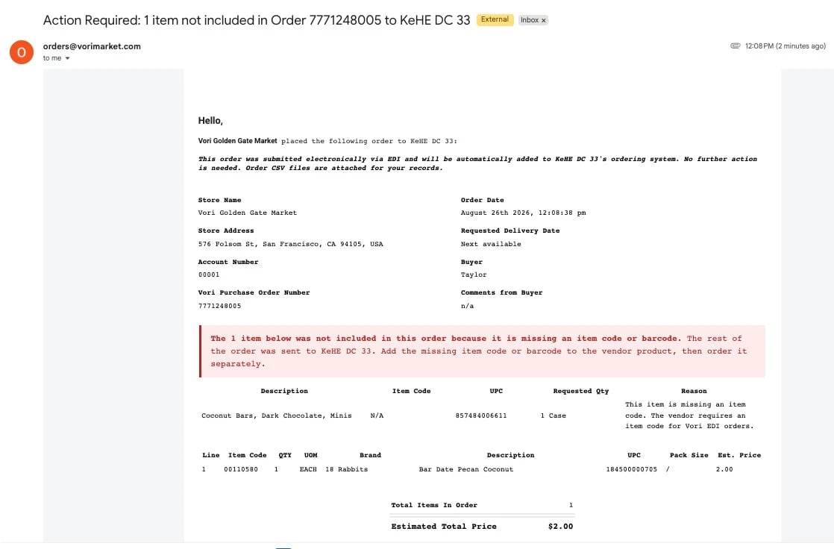
Task: Click 'Total Items In Order' row
Action: [483, 506]
